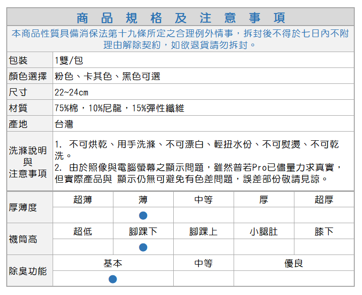Select the empty cell under 超薄
The width and height of the screenshot is (362, 295).
(83, 215)
